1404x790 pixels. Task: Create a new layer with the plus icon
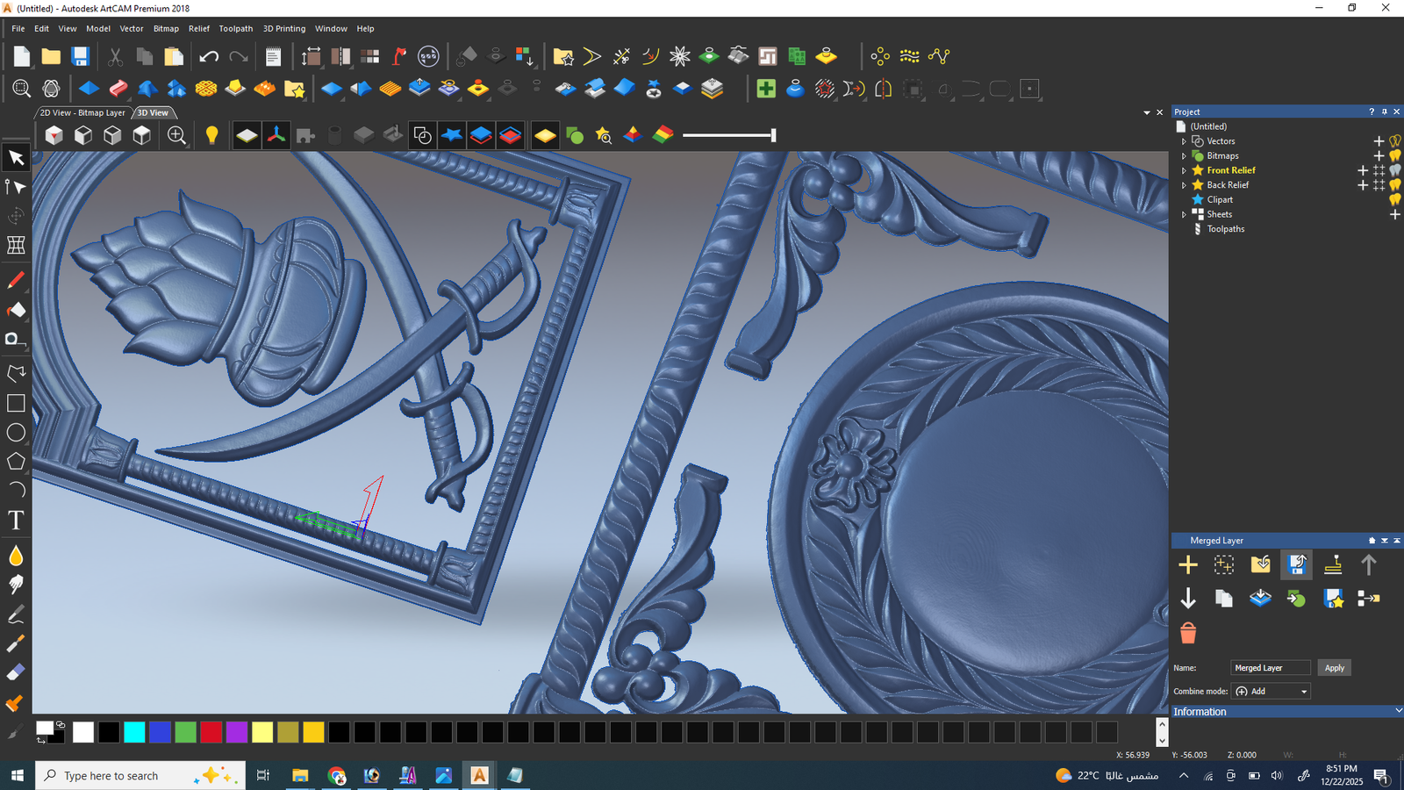click(1189, 564)
